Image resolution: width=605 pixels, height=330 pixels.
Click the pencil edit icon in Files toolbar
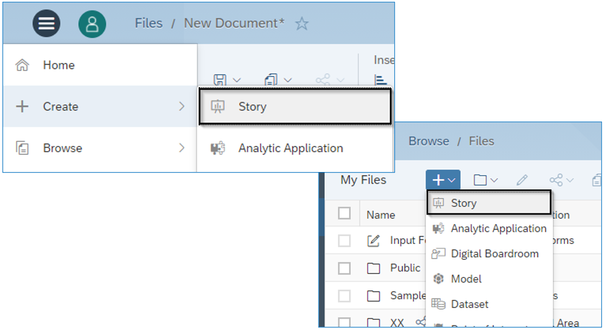(522, 180)
